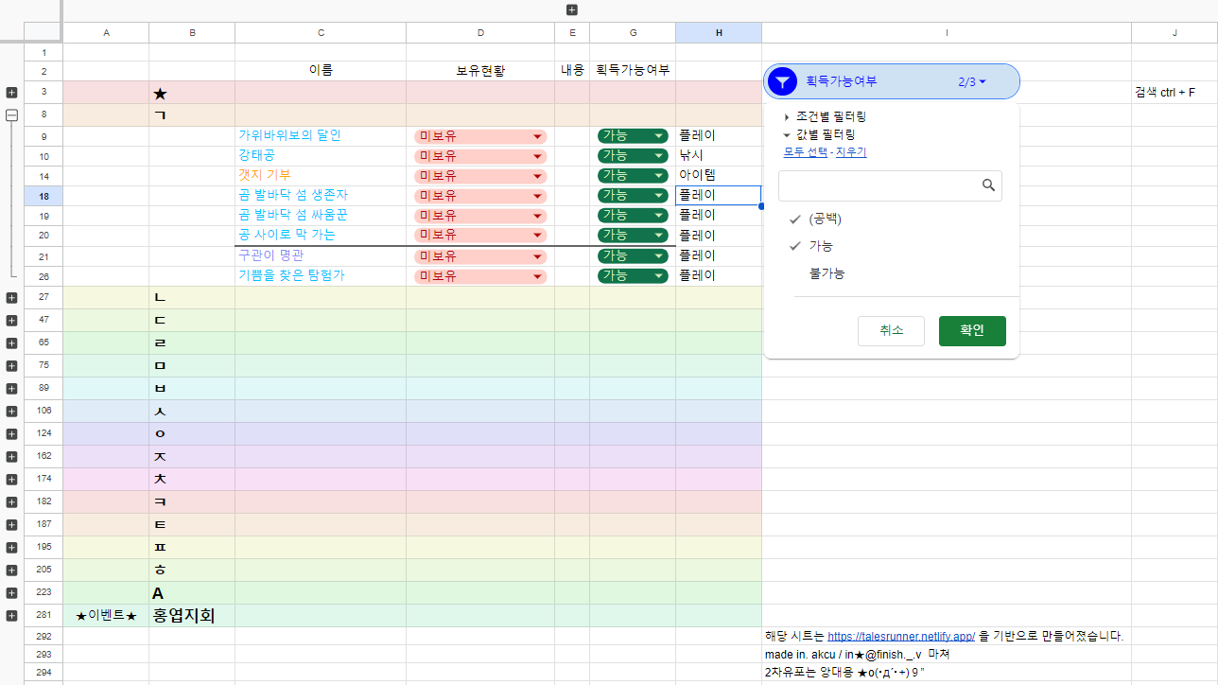The width and height of the screenshot is (1218, 685).
Task: Collapse the row group at row 8
Action: (x=12, y=115)
